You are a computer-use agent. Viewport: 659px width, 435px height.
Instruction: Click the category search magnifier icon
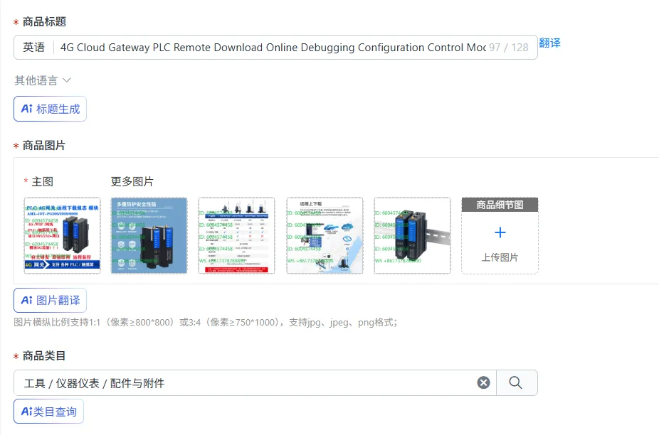516,382
